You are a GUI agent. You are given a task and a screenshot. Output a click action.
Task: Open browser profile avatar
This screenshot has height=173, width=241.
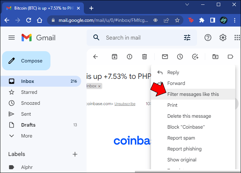224,20
